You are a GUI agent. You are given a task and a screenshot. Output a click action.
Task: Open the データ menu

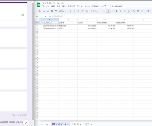click(79, 6)
